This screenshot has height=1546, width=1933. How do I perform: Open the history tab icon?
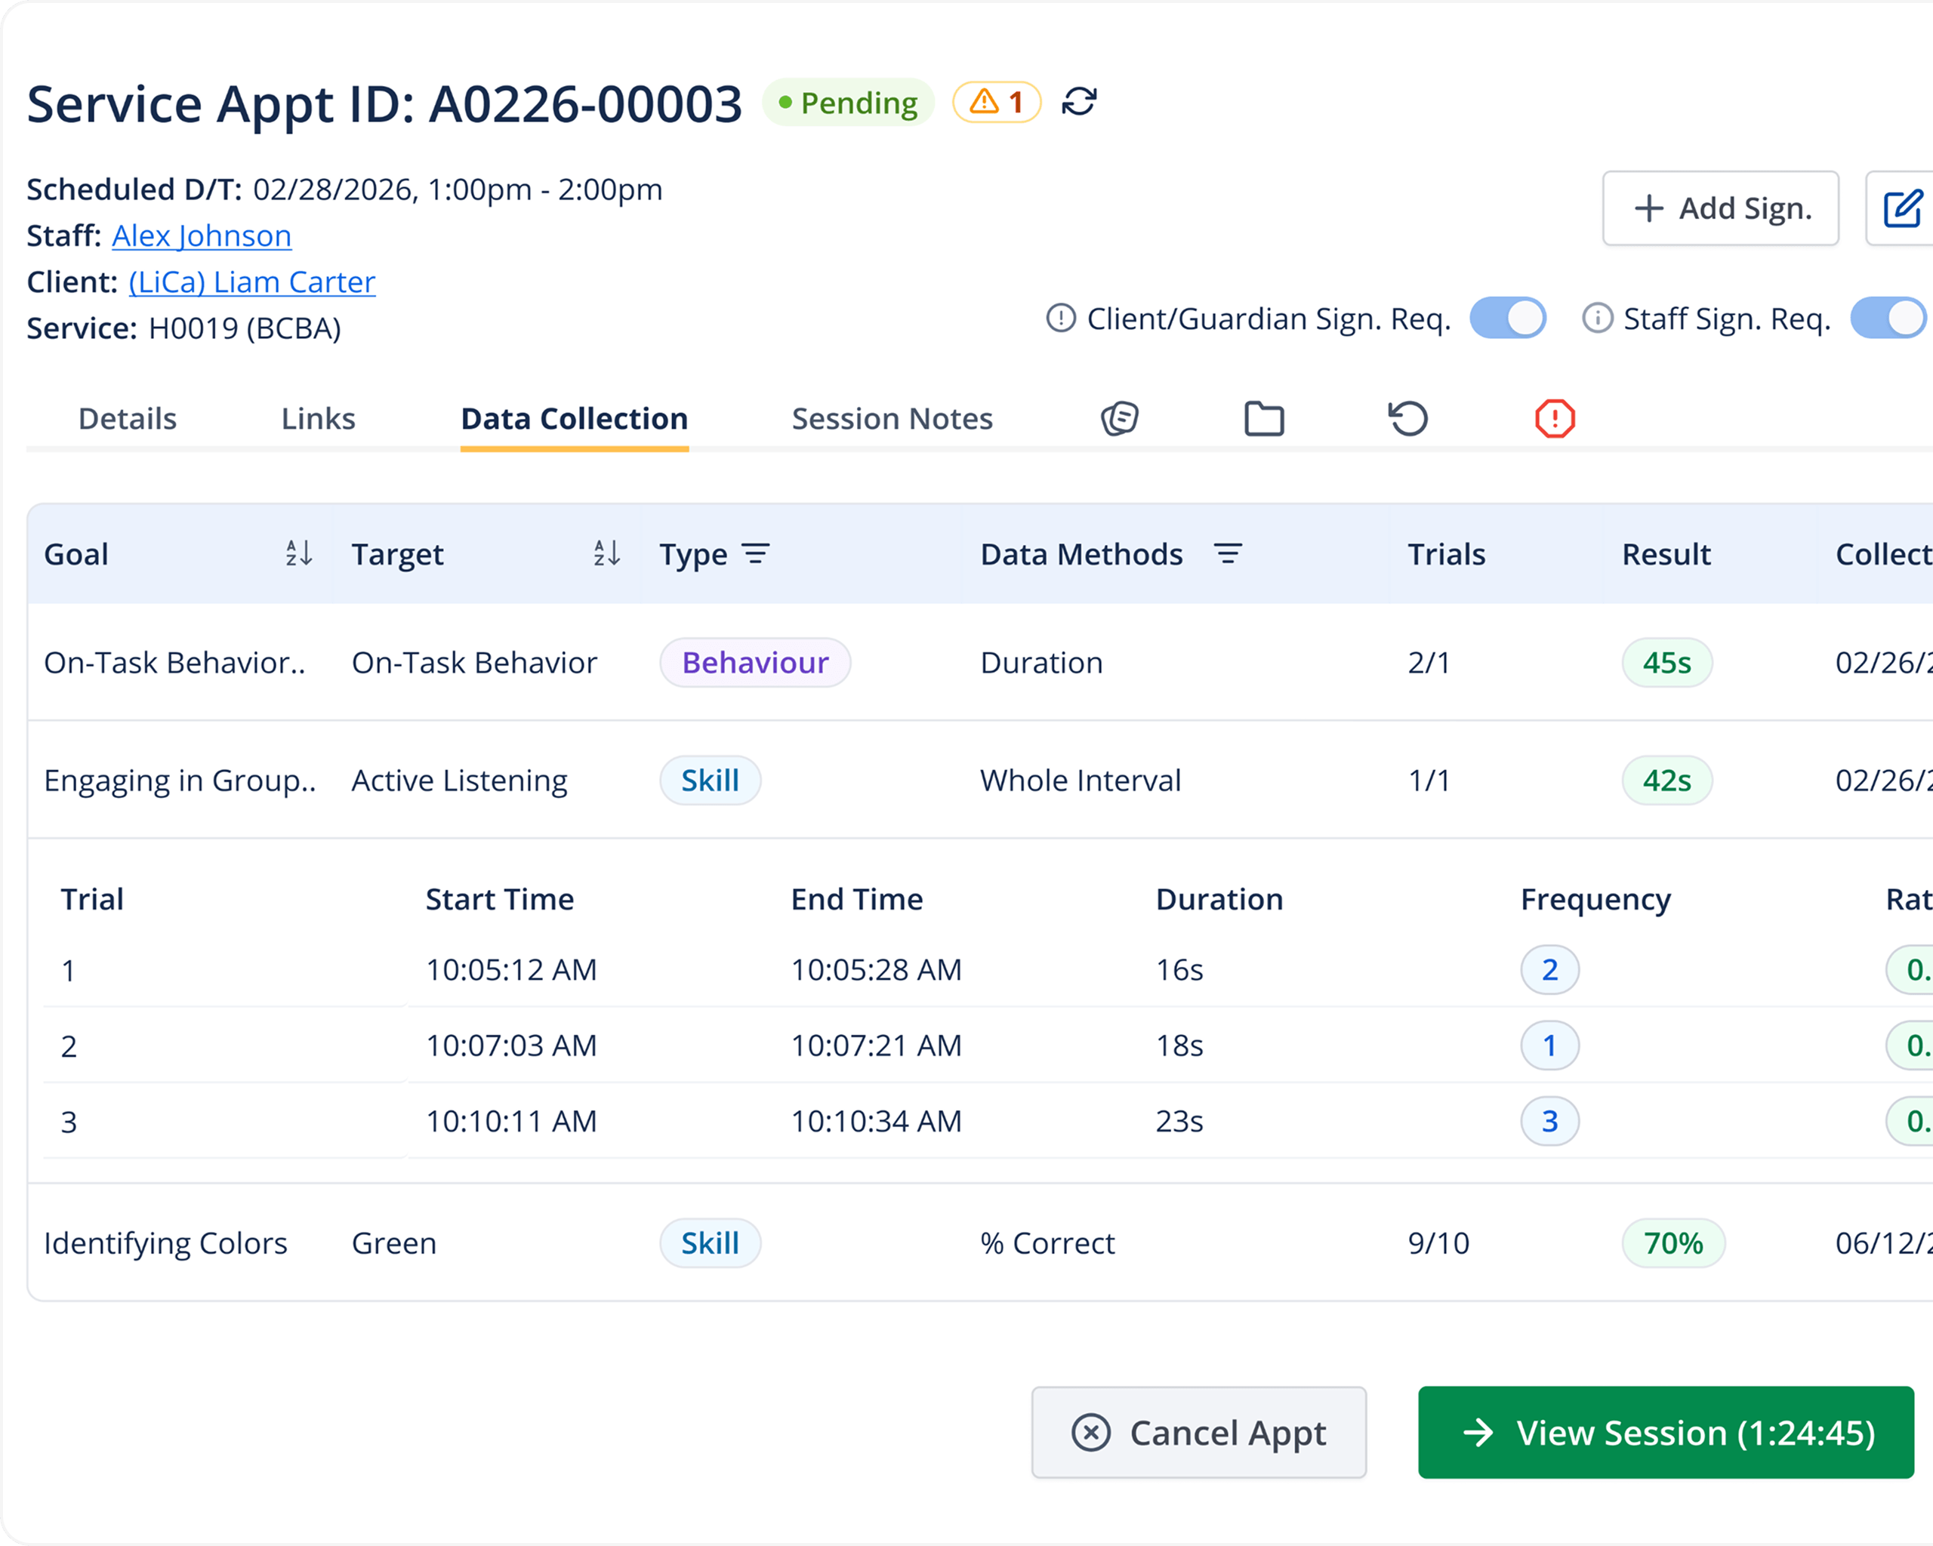tap(1407, 418)
